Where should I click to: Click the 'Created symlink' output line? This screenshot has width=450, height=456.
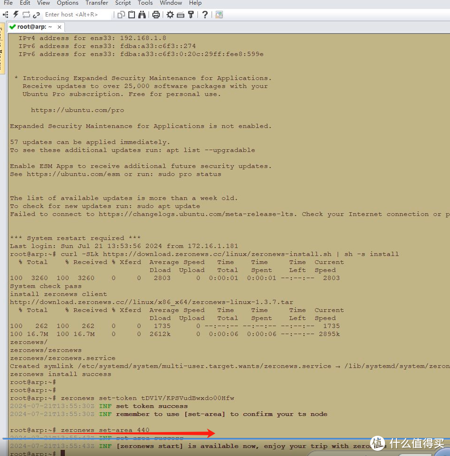(229, 366)
